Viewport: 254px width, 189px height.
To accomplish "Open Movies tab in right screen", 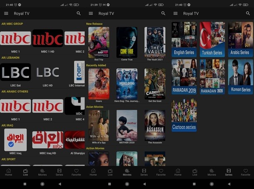I will click(212, 172).
